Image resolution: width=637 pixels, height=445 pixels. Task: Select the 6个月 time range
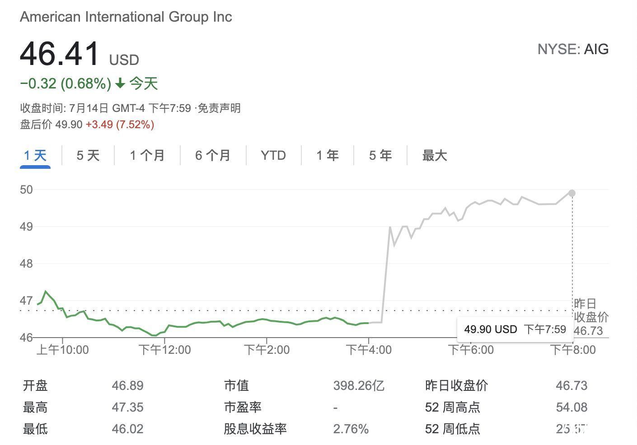coord(212,155)
